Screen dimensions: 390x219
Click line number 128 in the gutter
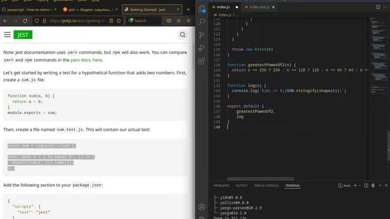(x=217, y=65)
